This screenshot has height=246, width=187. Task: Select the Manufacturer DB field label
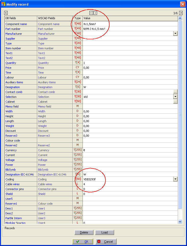click(x=14, y=34)
